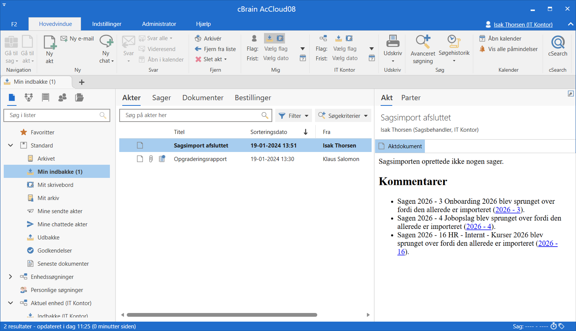Viewport: 576px width, 331px height.
Task: Click the Ny akt icon
Action: pyautogui.click(x=50, y=42)
